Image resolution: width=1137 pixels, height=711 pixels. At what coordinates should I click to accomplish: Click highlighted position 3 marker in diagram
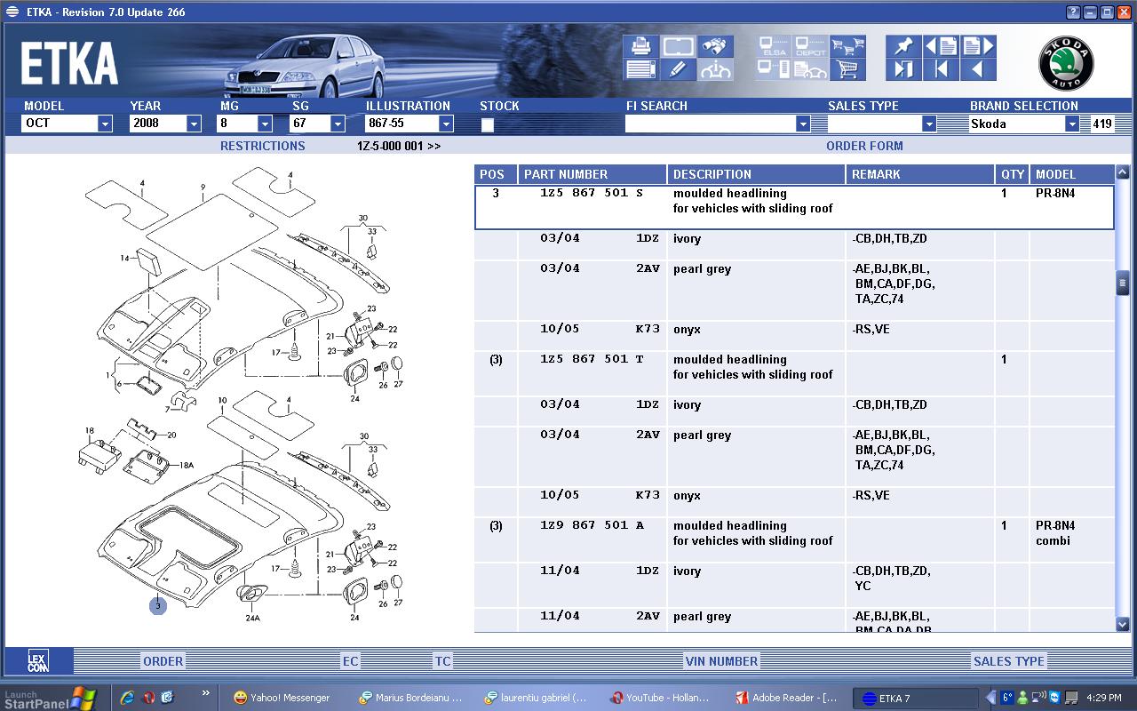point(158,605)
